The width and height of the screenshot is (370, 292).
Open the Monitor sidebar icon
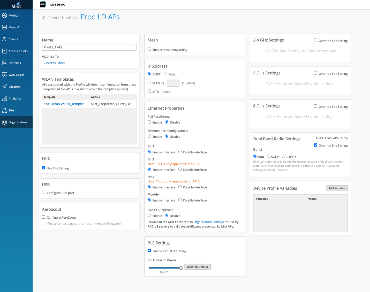tap(5, 16)
